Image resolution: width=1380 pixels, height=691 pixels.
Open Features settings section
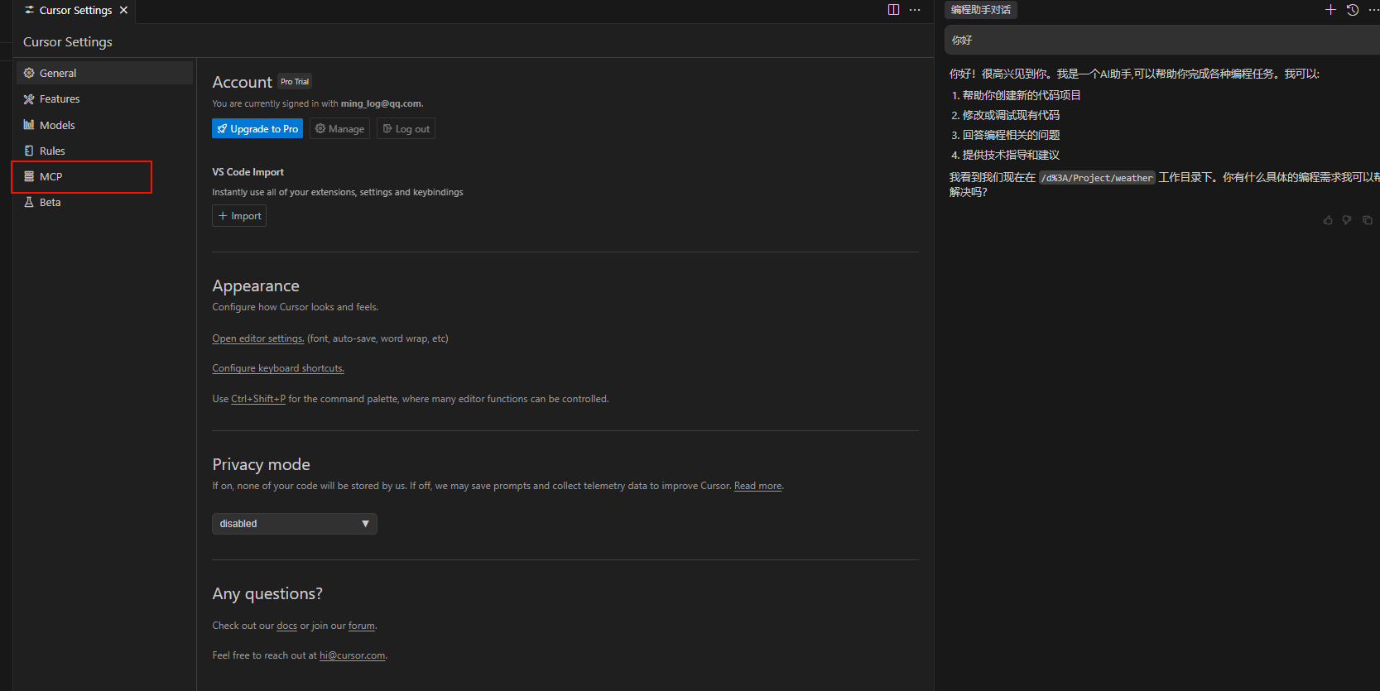[104, 98]
